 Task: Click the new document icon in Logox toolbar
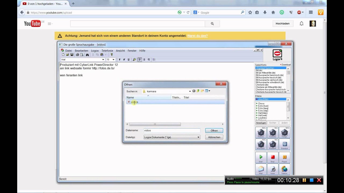pos(63,55)
